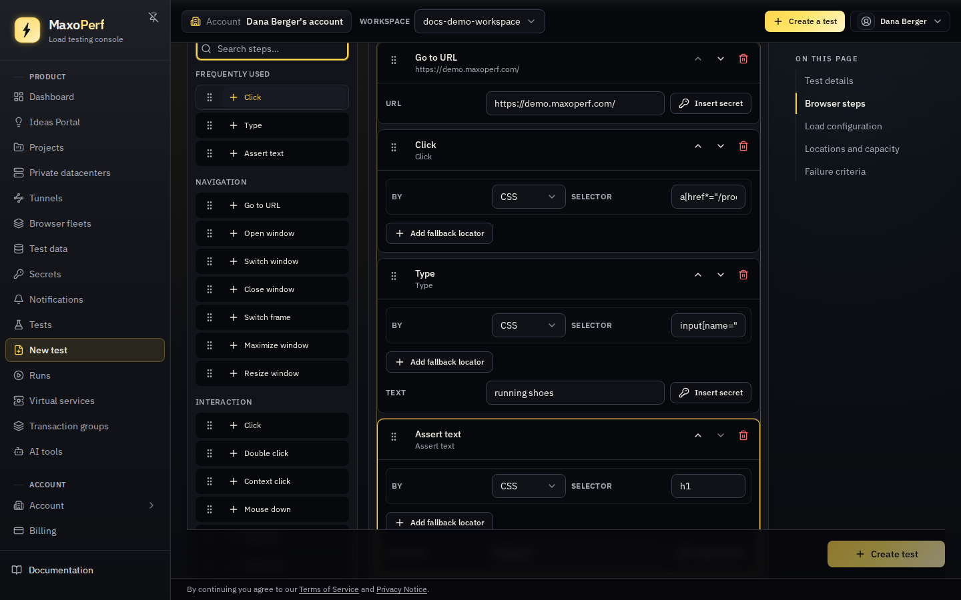Jump to Test details section

click(829, 81)
